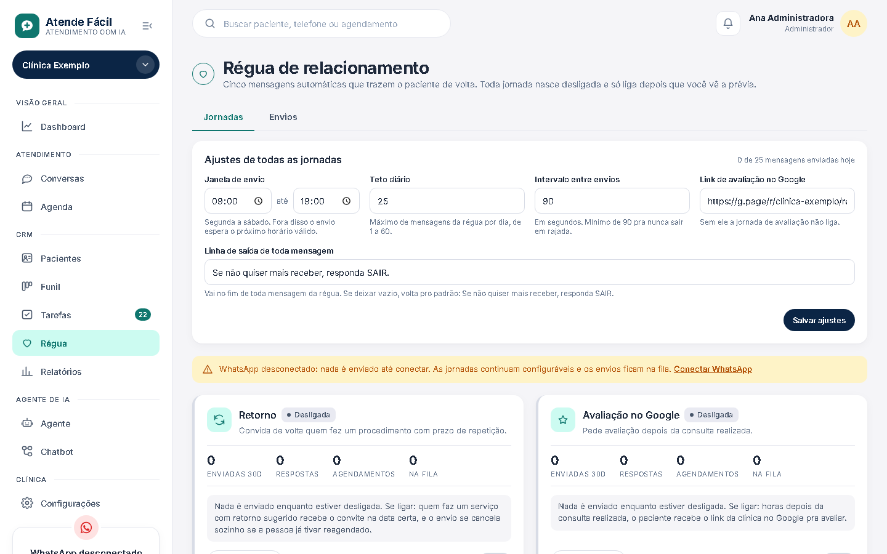Image resolution: width=887 pixels, height=554 pixels.
Task: Open the clock picker for 19:00 end time
Action: pos(347,201)
